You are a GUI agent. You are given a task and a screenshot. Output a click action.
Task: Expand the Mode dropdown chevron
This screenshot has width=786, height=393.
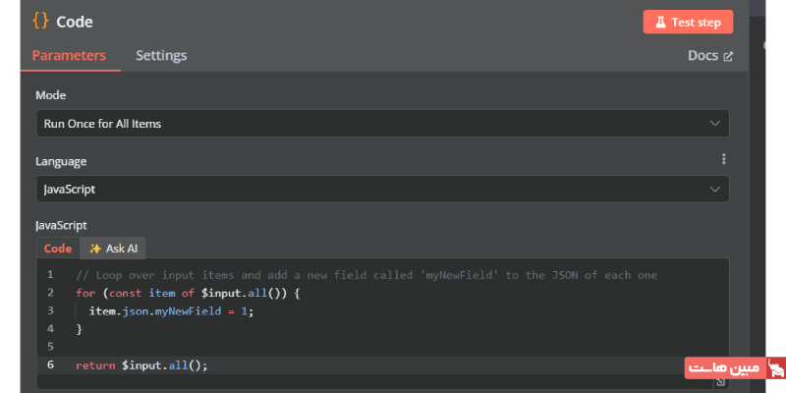714,124
